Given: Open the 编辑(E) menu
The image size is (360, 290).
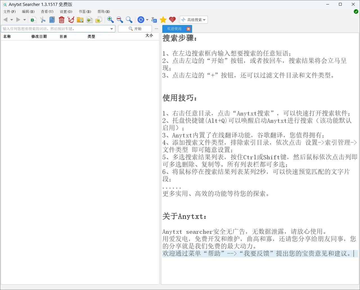Looking at the screenshot, I should (28, 12).
